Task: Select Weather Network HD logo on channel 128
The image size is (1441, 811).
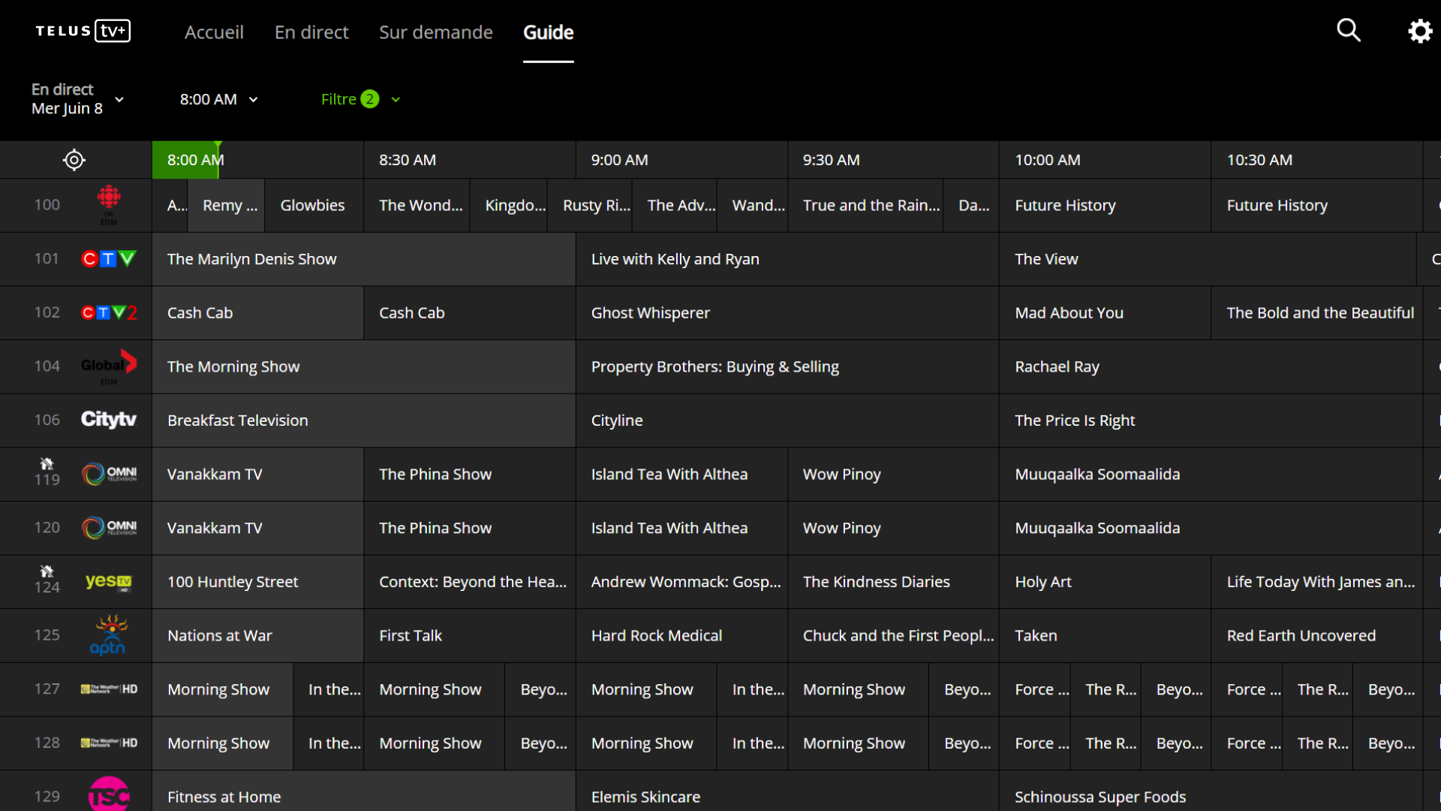Action: [109, 743]
